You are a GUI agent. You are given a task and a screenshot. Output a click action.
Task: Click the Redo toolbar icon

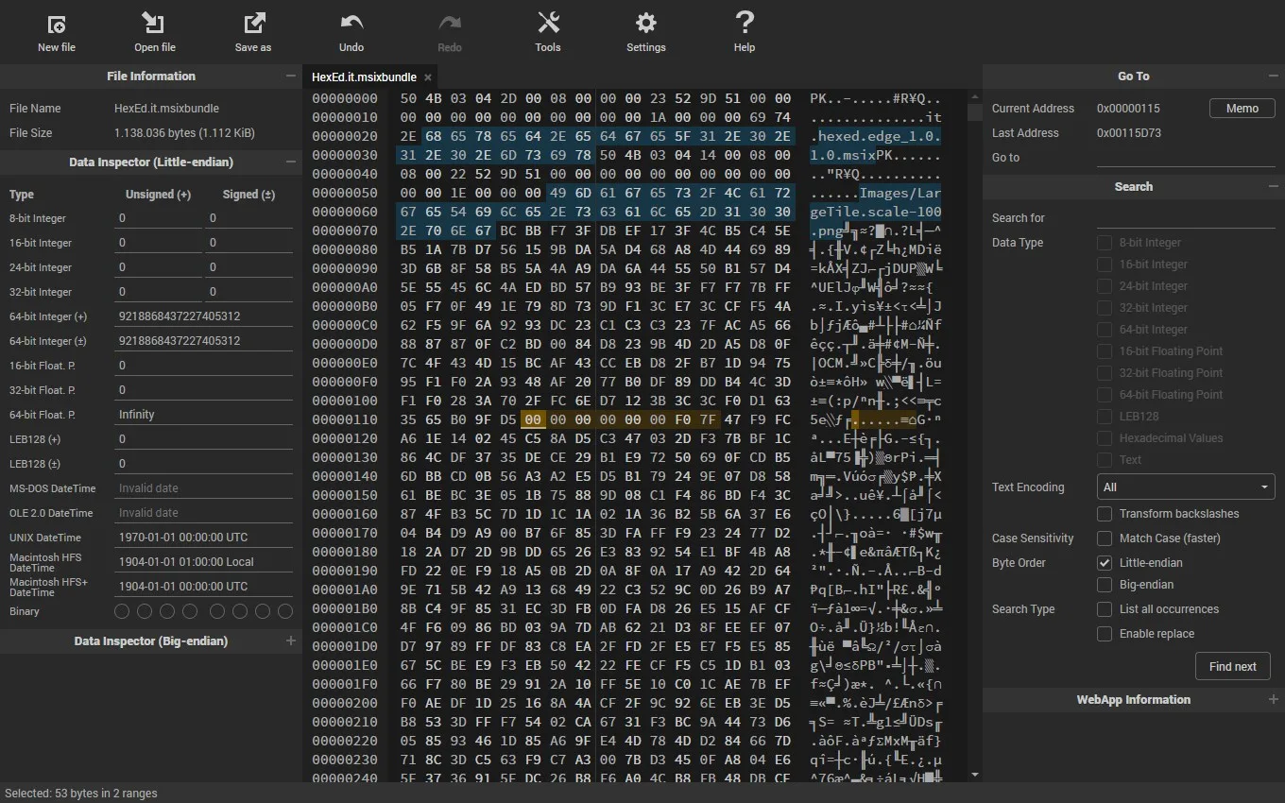[x=450, y=24]
